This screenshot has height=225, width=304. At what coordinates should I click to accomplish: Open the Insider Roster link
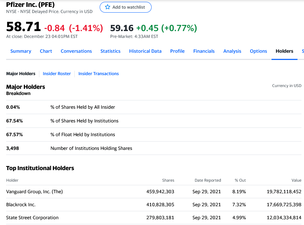[57, 74]
